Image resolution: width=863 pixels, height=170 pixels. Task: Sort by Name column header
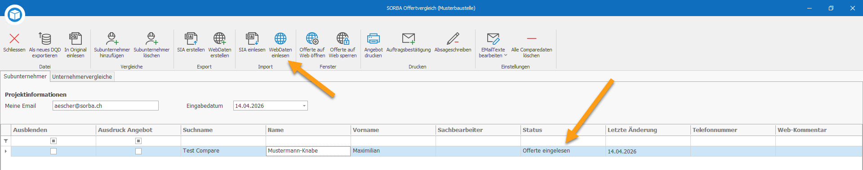coord(308,130)
